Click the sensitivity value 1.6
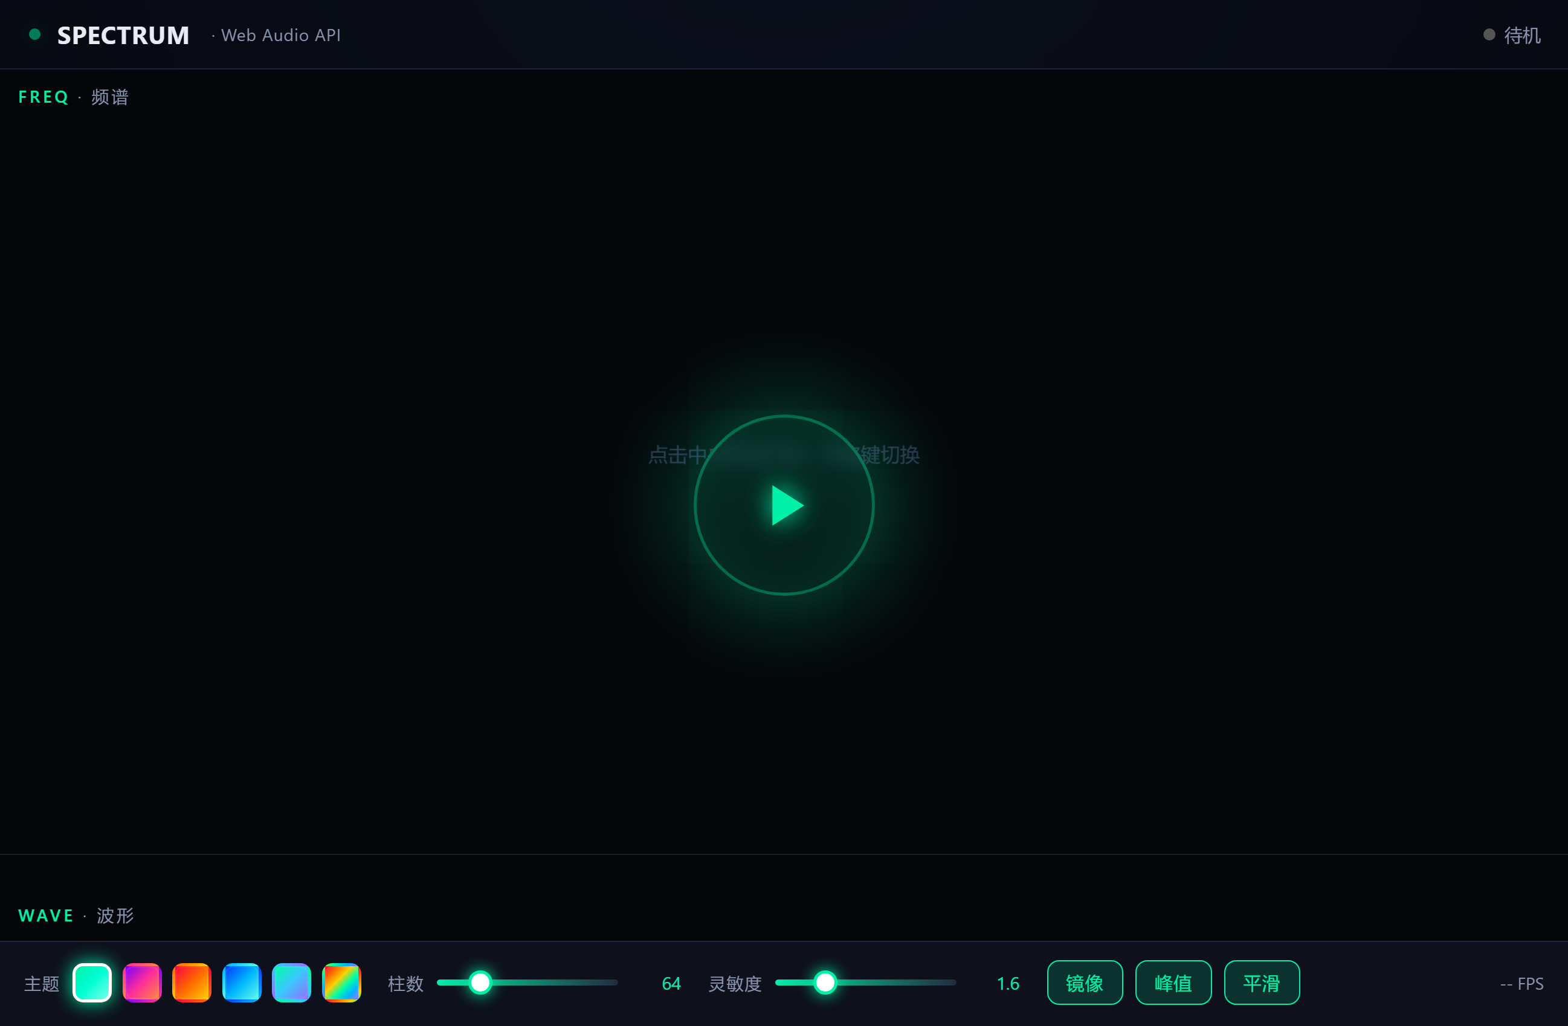1568x1026 pixels. 1007,983
